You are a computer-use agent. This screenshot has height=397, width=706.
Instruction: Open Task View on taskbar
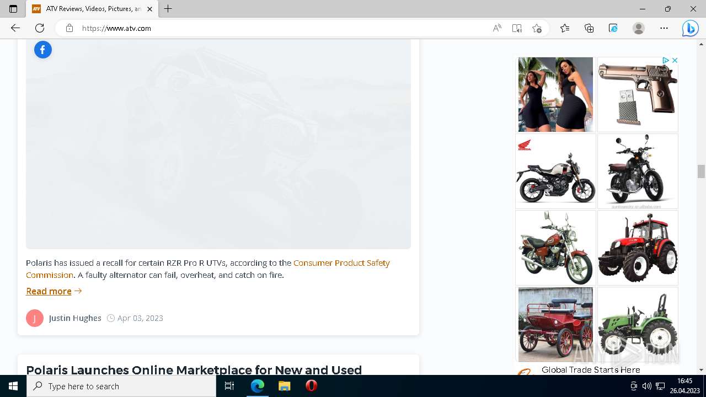(229, 386)
